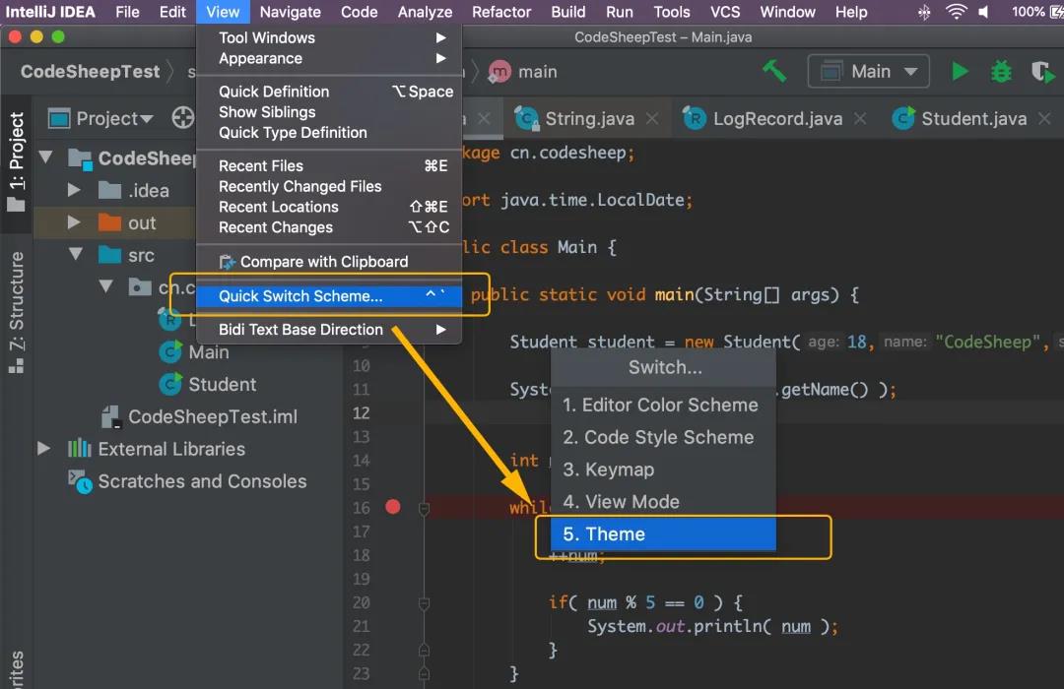This screenshot has width=1064, height=689.
Task: Select Keymap in Switch popup
Action: (663, 470)
